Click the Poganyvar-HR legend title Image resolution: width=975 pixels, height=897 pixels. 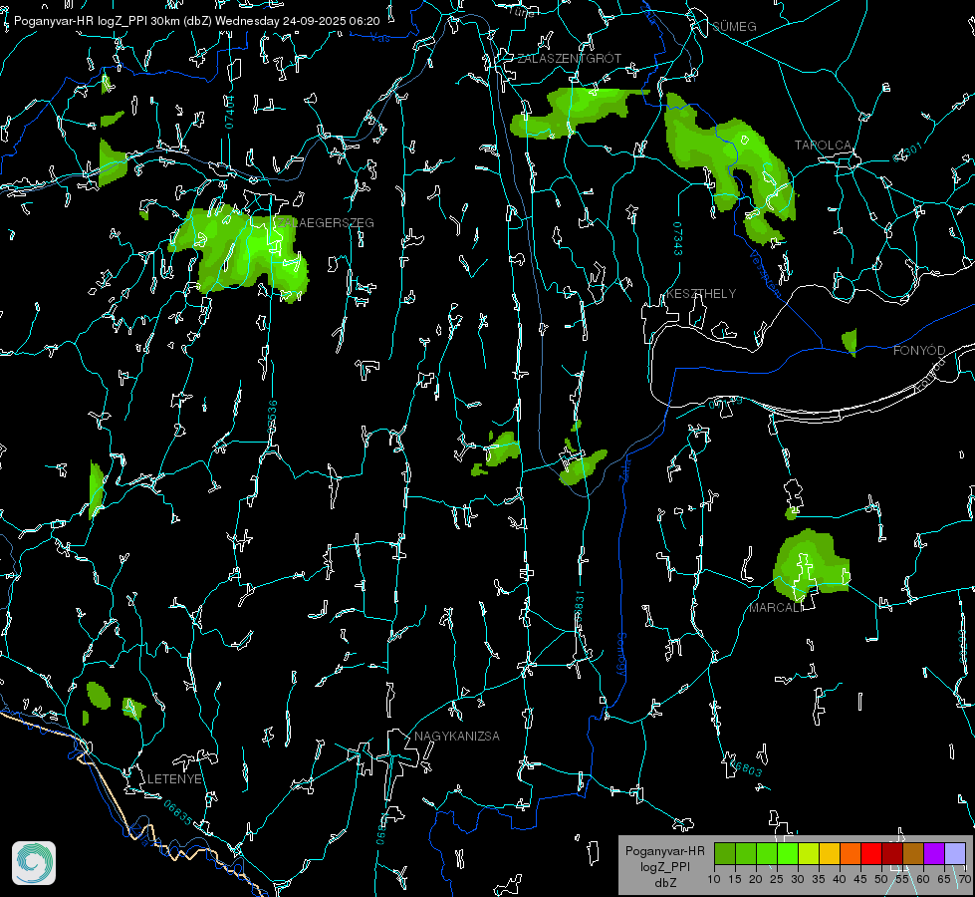click(664, 851)
